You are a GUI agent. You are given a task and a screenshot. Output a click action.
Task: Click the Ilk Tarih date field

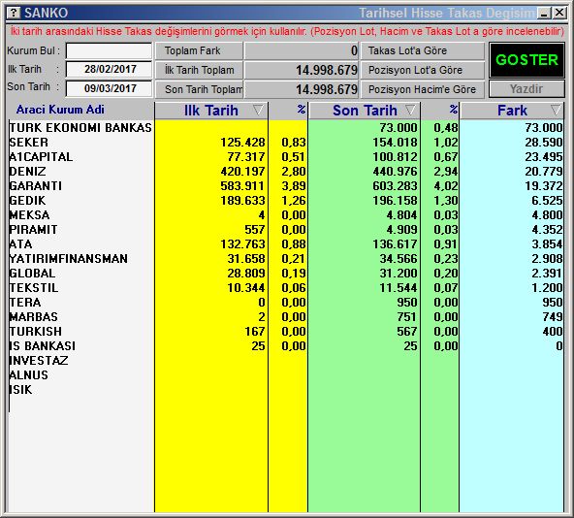pos(110,69)
